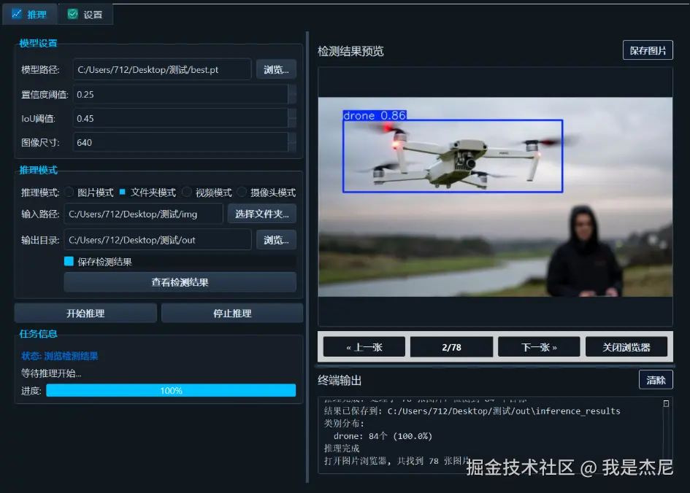Go to next image with 下一张 »
Screen dimensions: 690x493
click(x=538, y=346)
